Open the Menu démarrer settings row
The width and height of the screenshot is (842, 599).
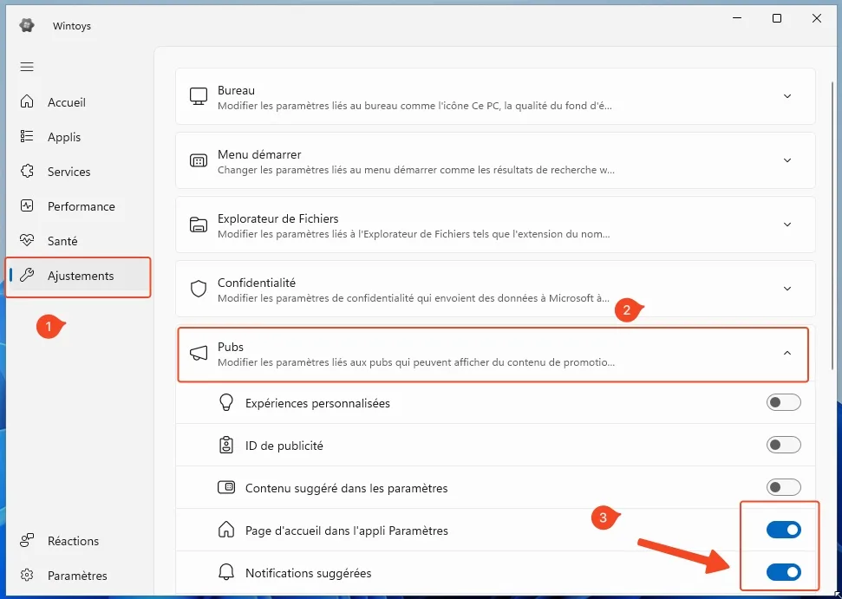coord(494,160)
